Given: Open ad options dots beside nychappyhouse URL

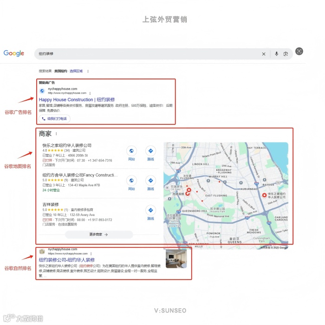Looking at the screenshot, I should point(90,93).
